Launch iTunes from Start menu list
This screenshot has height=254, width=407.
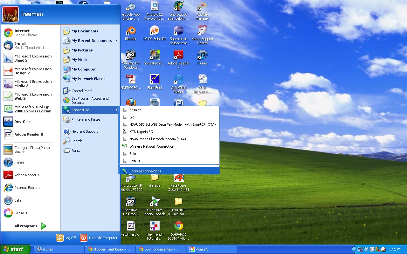(x=30, y=162)
